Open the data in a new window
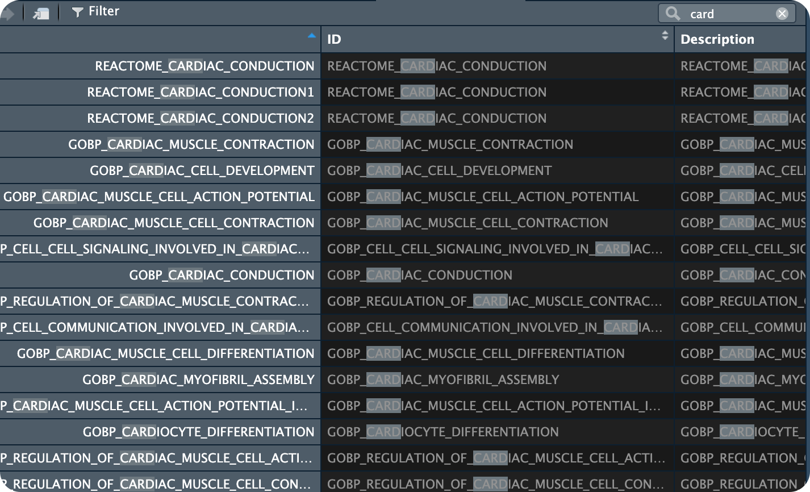 tap(41, 13)
